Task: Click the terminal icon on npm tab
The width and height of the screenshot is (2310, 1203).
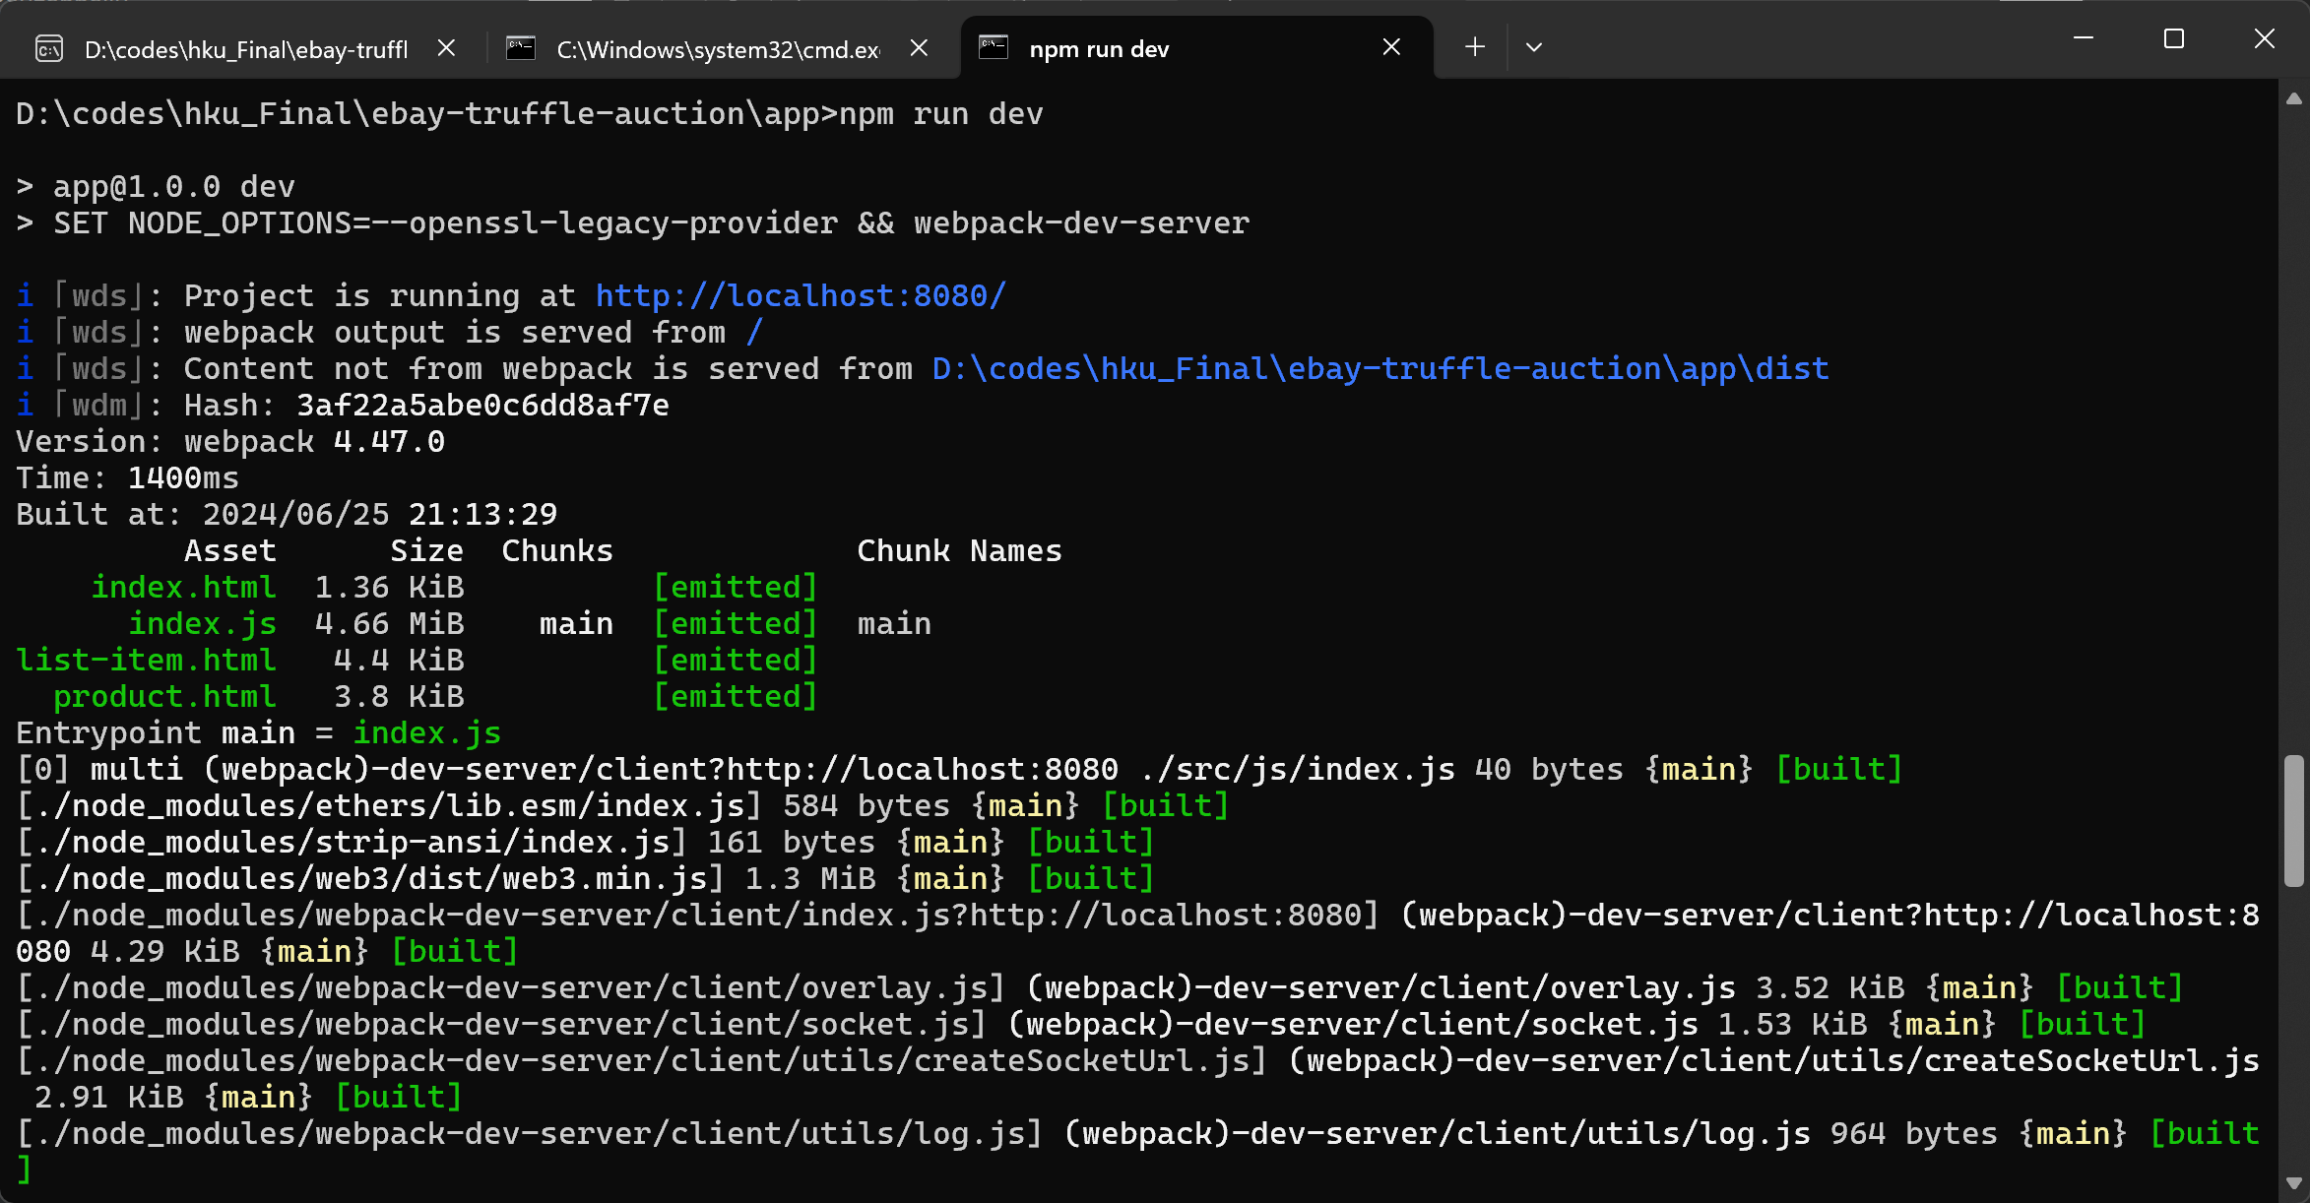Action: pyautogui.click(x=994, y=46)
